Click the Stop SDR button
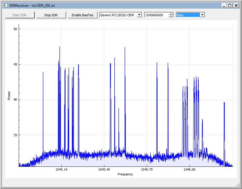This screenshot has width=242, height=189. coord(51,15)
